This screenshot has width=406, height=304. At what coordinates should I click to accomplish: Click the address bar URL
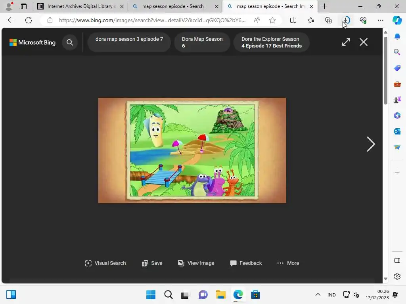(x=152, y=20)
